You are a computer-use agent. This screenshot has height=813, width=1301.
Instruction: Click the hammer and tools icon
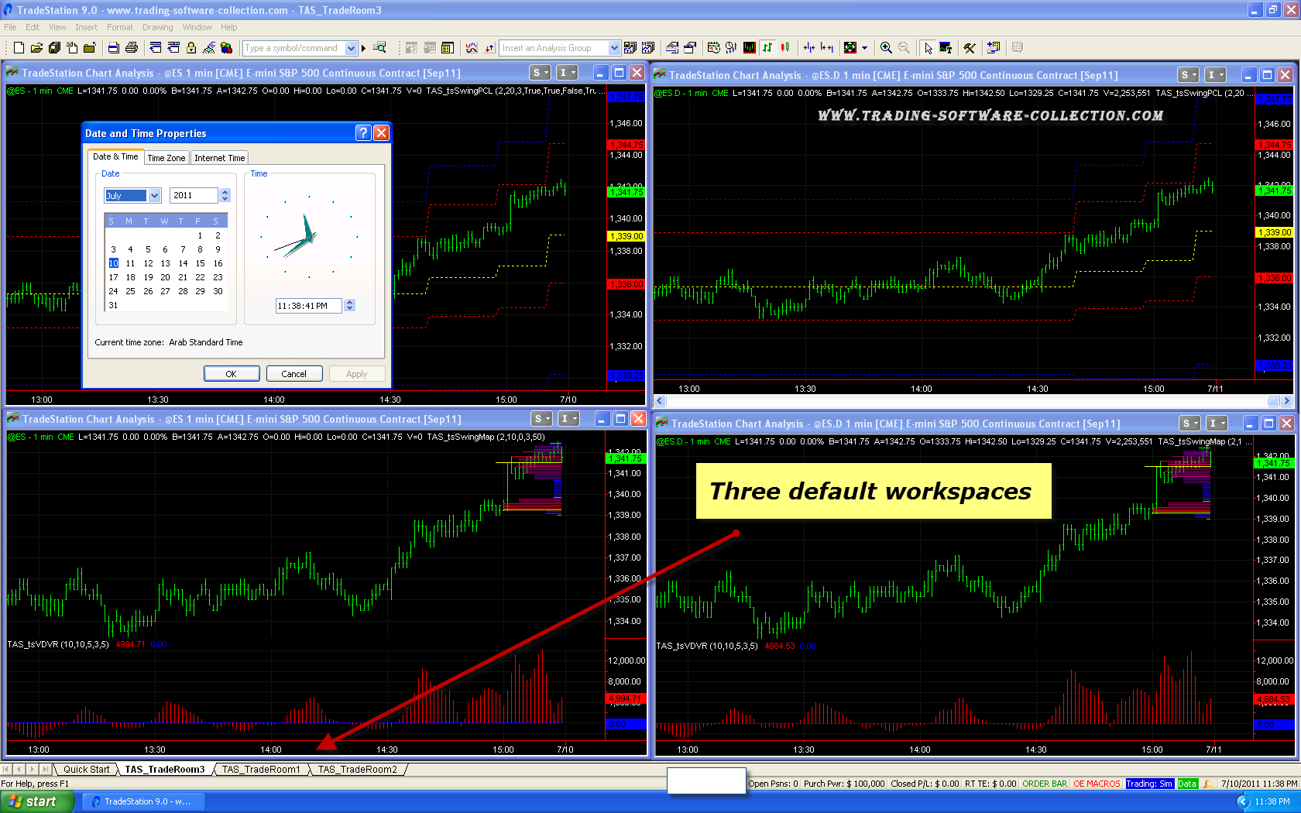(969, 48)
